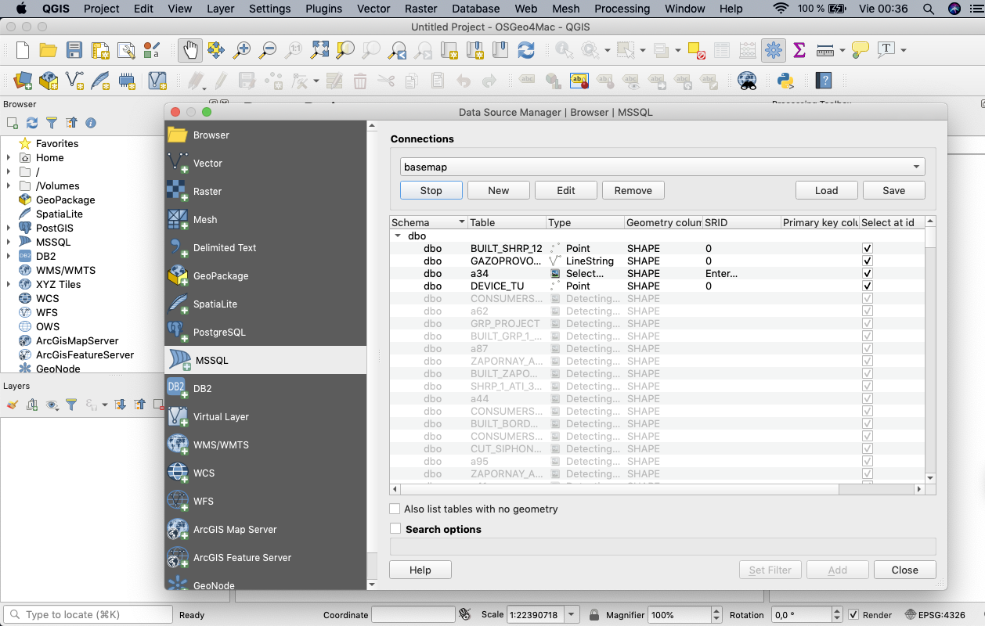Viewport: 985px width, 626px height.
Task: Click Filter Browser funnel icon
Action: point(52,123)
